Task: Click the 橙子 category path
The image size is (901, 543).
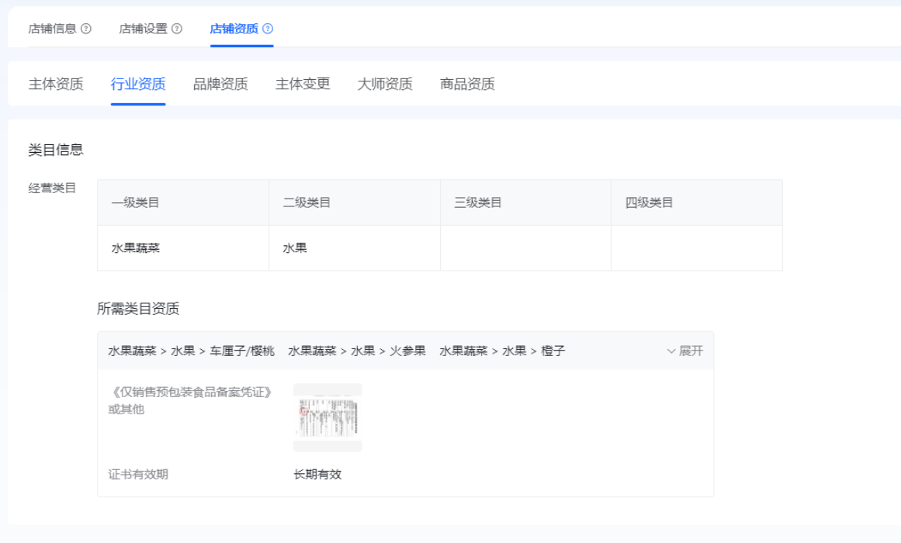Action: click(x=502, y=351)
